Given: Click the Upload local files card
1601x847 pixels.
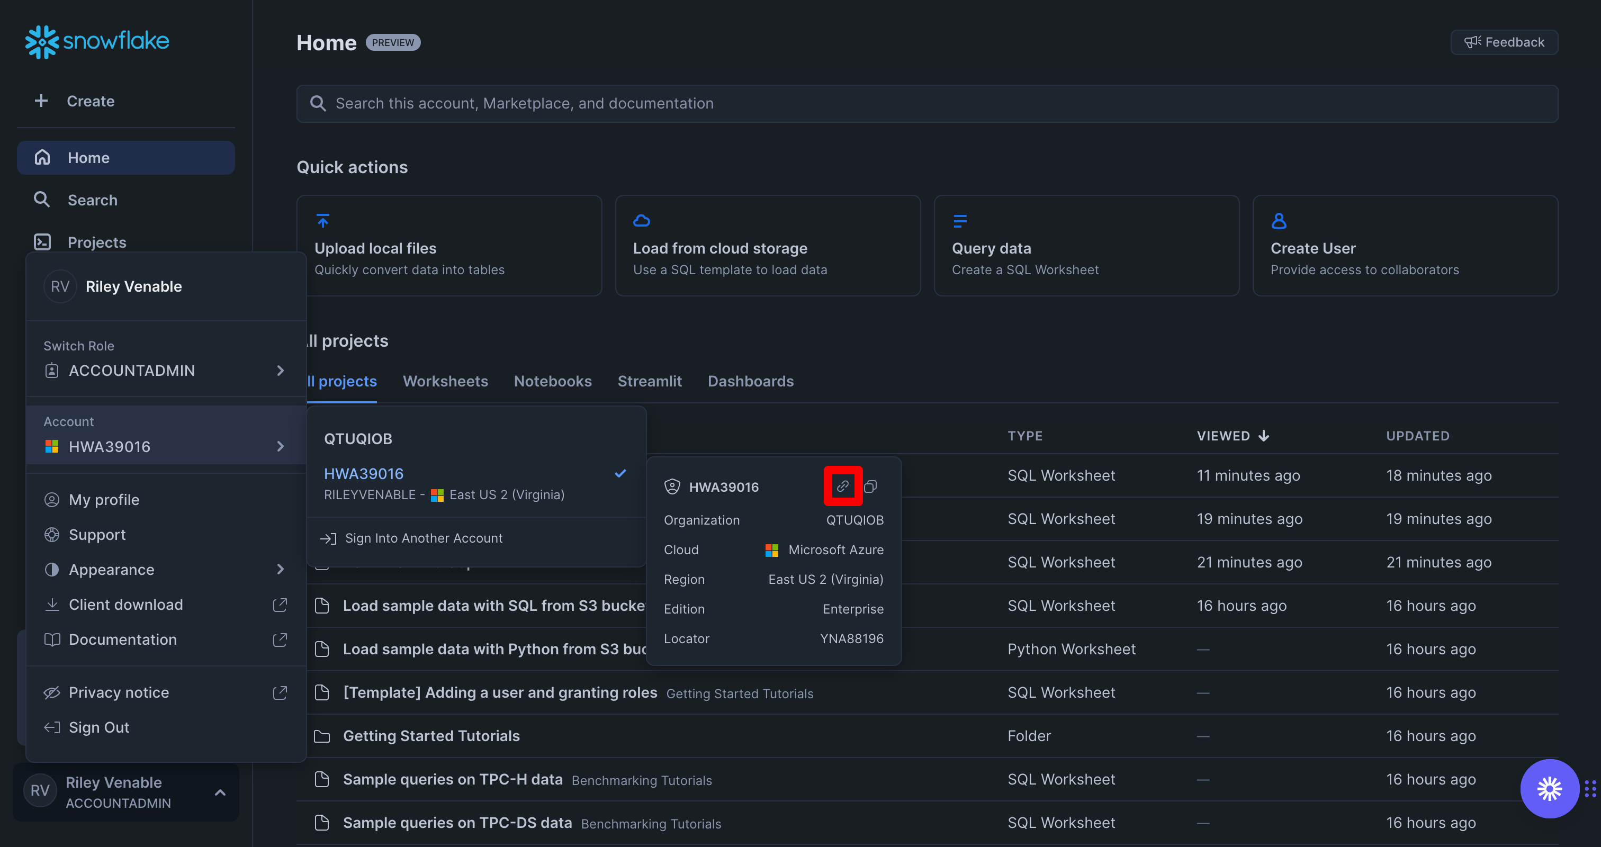Looking at the screenshot, I should click(449, 246).
